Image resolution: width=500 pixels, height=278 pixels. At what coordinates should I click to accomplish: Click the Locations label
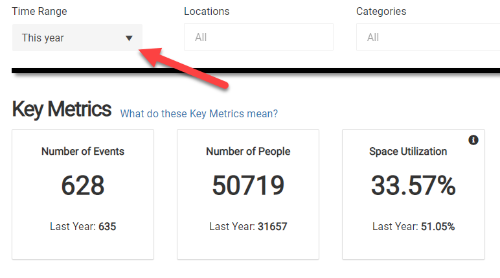click(x=207, y=12)
